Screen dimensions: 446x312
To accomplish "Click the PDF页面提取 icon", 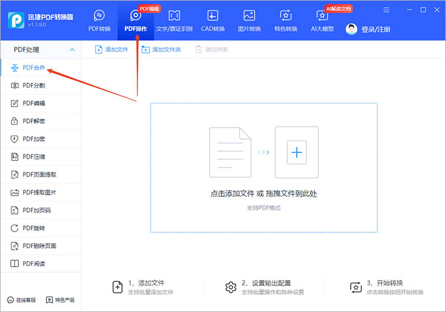I will click(14, 175).
